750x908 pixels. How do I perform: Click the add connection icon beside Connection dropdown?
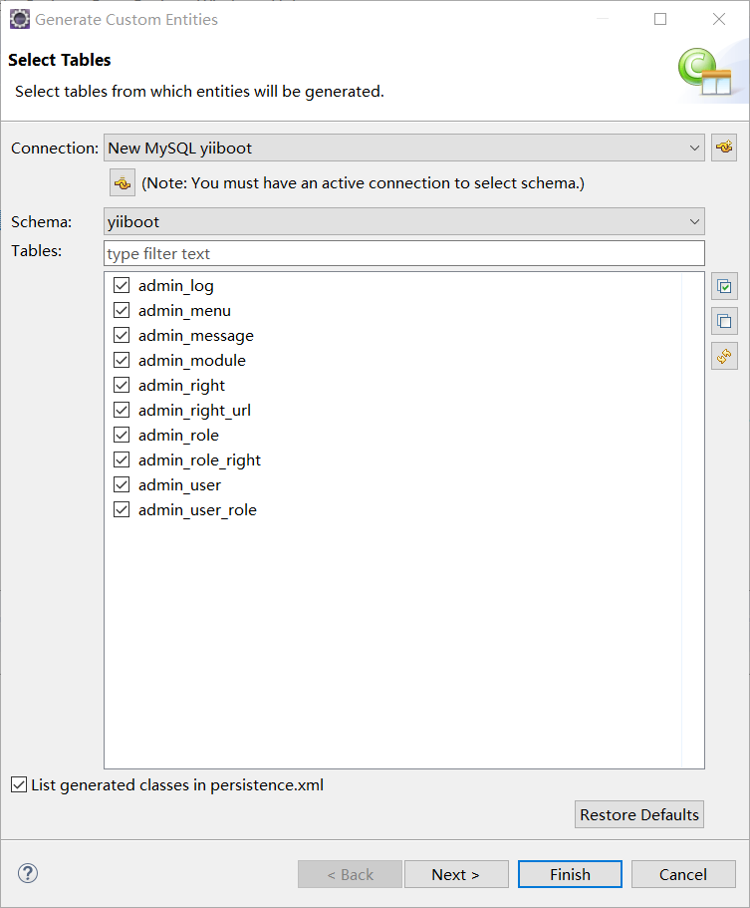[724, 148]
